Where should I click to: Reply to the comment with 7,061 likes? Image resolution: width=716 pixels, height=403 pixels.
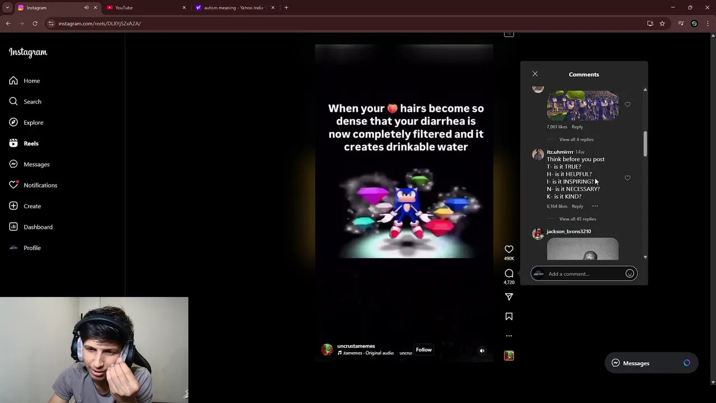[577, 126]
